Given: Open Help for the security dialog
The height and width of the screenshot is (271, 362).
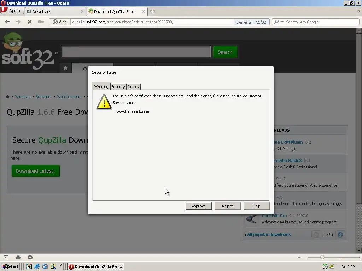Looking at the screenshot, I should click(x=256, y=206).
